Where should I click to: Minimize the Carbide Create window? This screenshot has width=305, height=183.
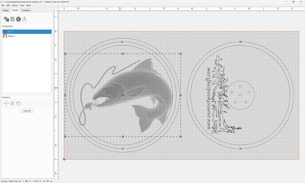point(286,2)
